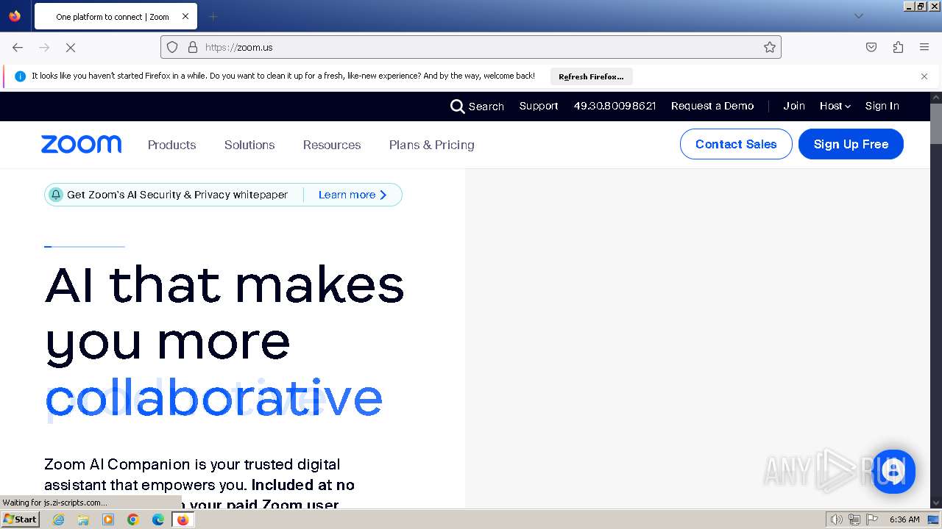Viewport: 942px width, 529px height.
Task: Click Sign In link
Action: point(882,106)
